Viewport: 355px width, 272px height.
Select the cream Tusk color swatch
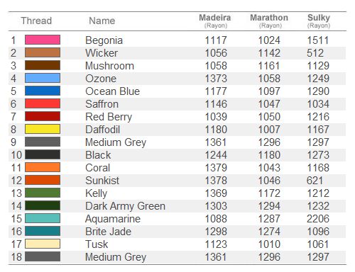pos(43,244)
